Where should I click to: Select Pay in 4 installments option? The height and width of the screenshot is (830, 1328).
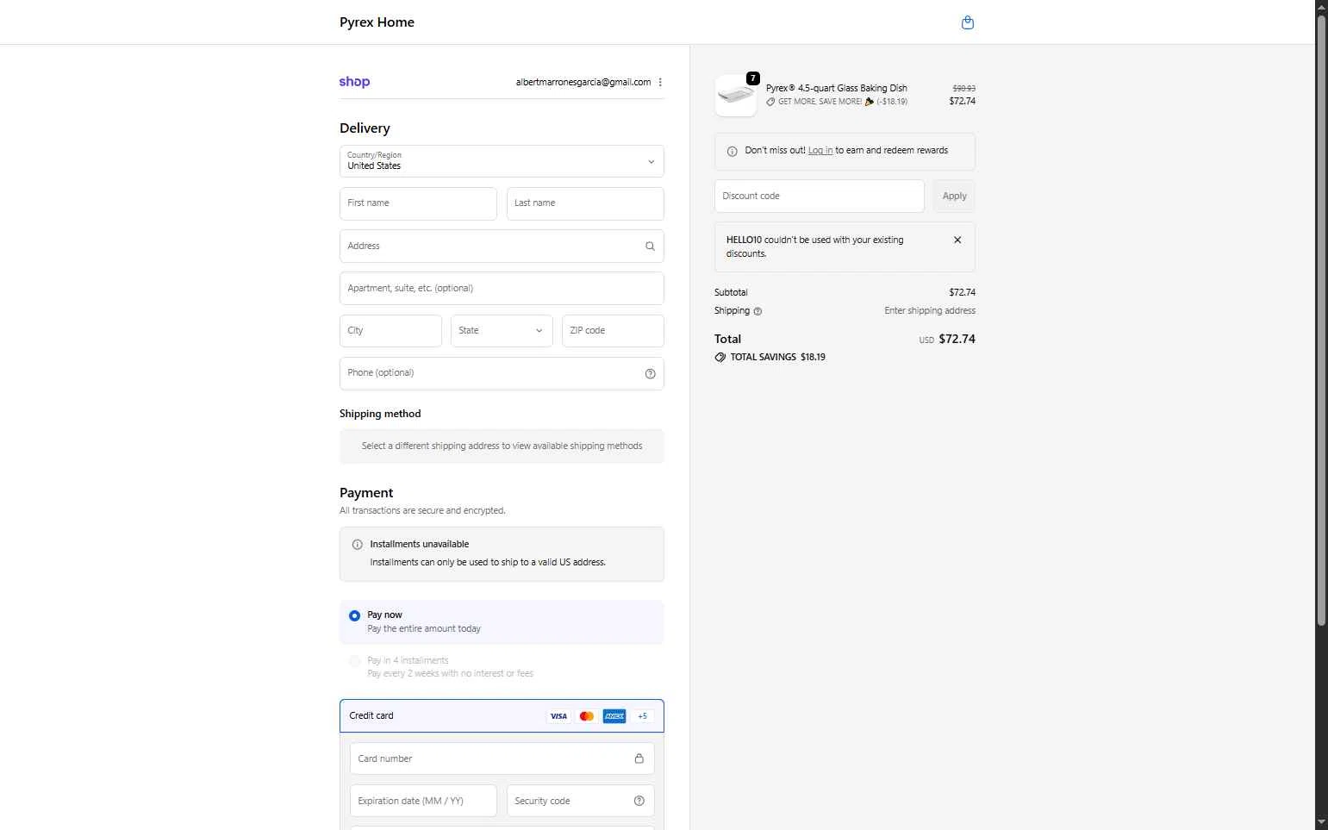coord(354,661)
